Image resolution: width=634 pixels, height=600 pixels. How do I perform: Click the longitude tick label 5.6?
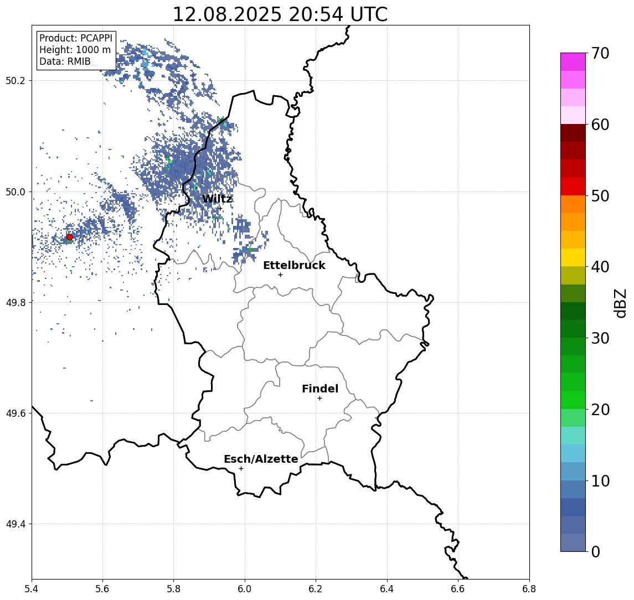pyautogui.click(x=102, y=589)
